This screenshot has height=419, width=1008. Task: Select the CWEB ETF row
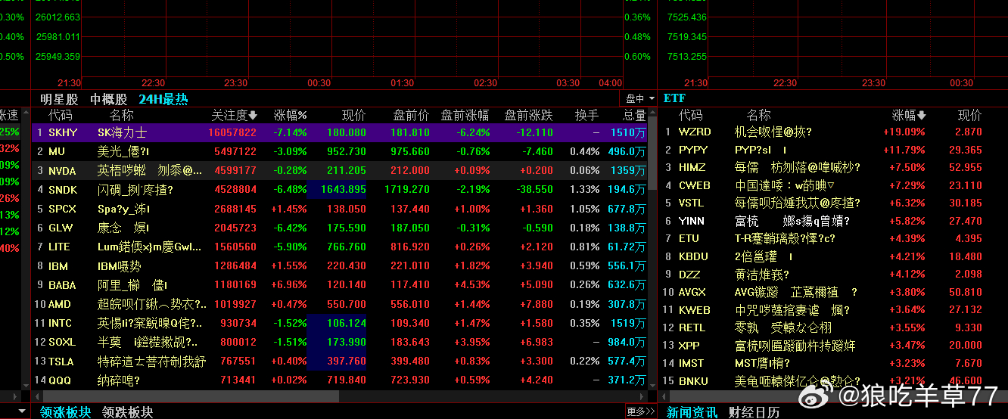833,185
